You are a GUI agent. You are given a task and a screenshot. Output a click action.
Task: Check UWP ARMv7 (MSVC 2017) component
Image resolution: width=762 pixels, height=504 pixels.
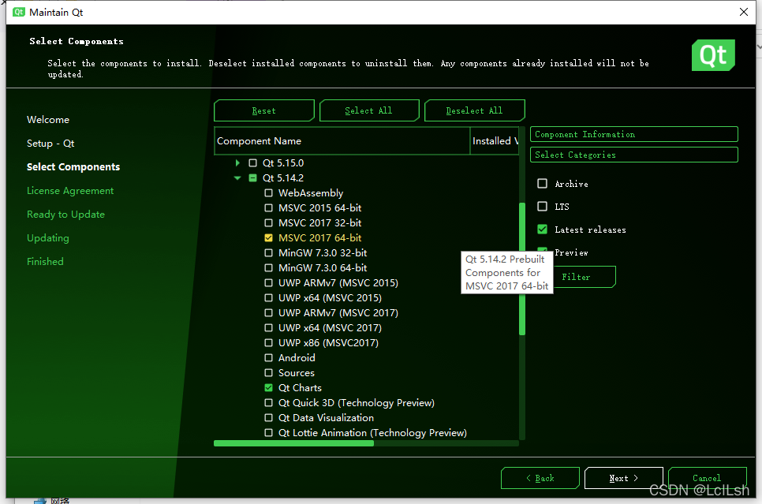pyautogui.click(x=268, y=313)
